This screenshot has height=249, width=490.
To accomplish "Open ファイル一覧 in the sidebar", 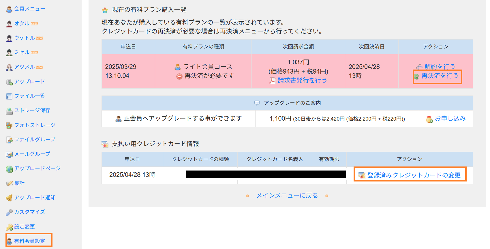I will pos(30,96).
